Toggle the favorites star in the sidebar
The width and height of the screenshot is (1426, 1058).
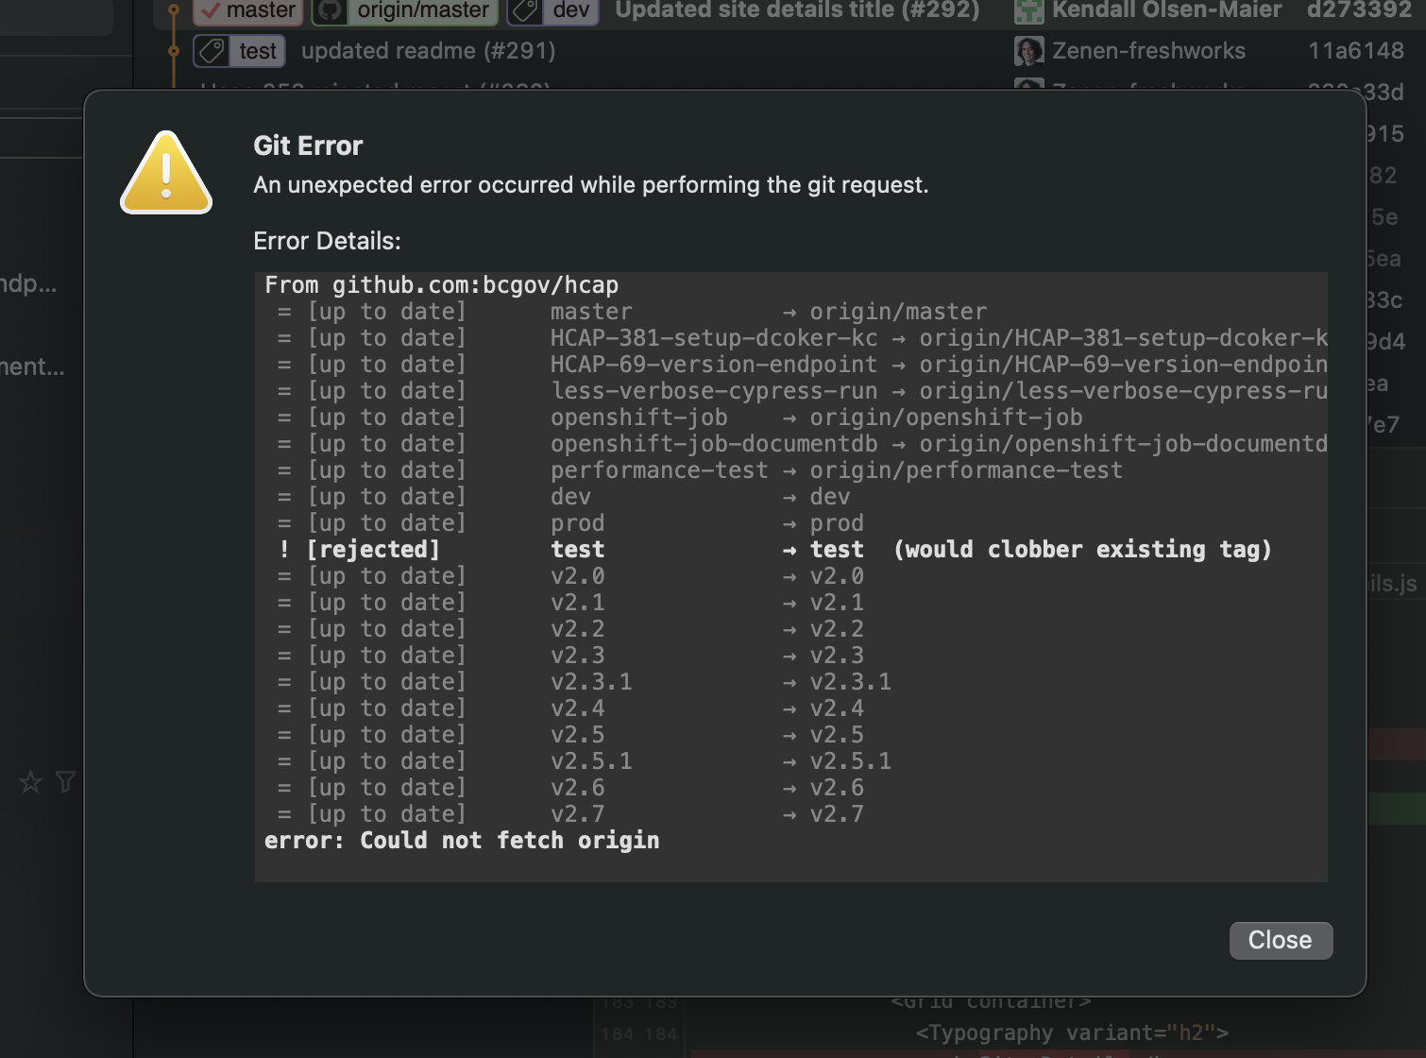tap(29, 782)
